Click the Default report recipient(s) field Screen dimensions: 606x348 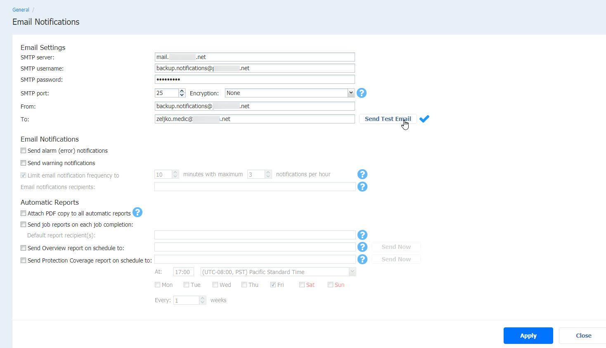click(255, 235)
